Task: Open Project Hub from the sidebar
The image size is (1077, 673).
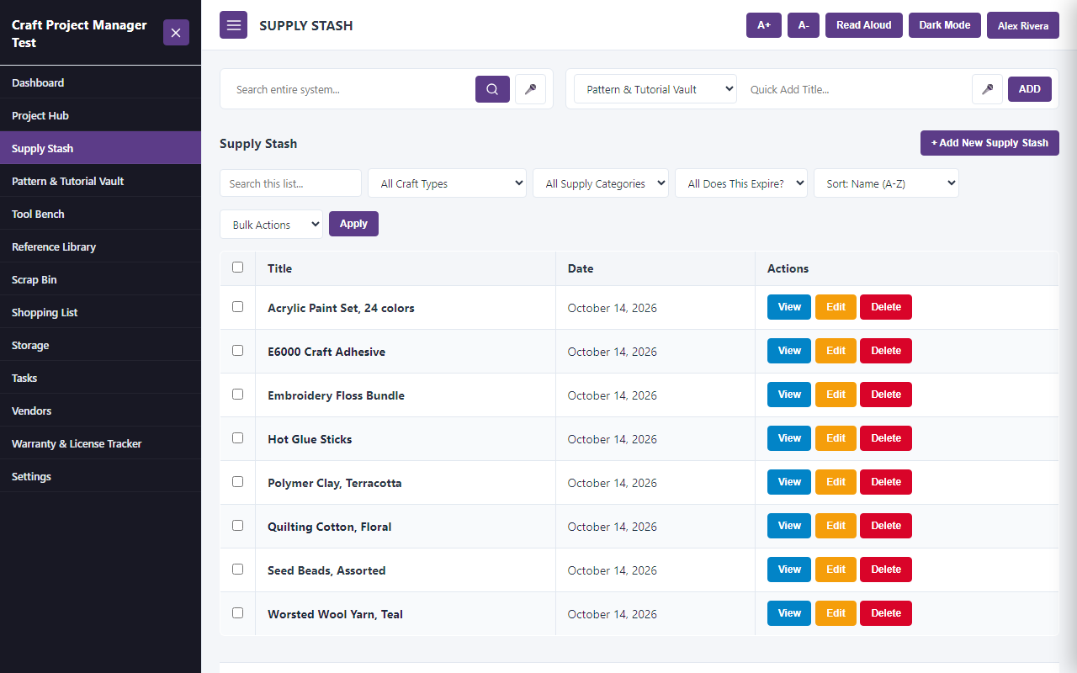Action: 100,115
